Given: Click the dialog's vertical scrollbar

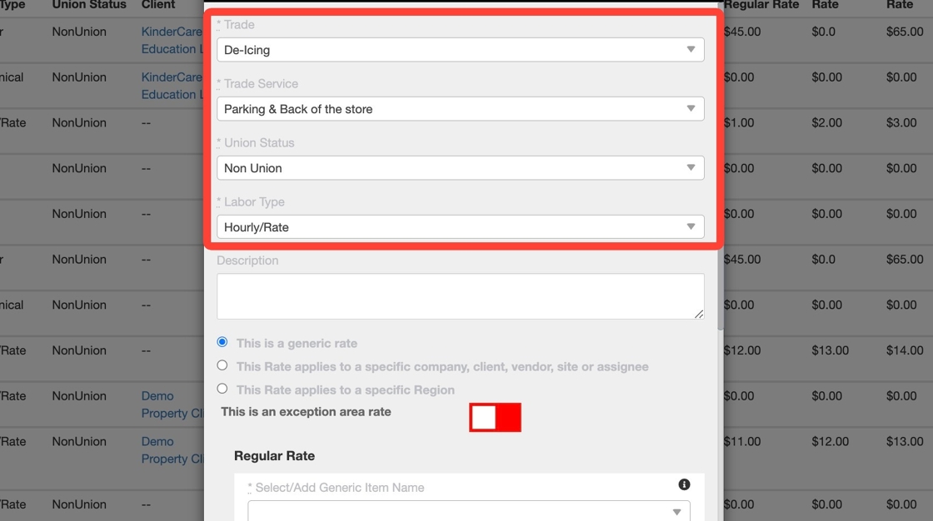Looking at the screenshot, I should [x=721, y=166].
